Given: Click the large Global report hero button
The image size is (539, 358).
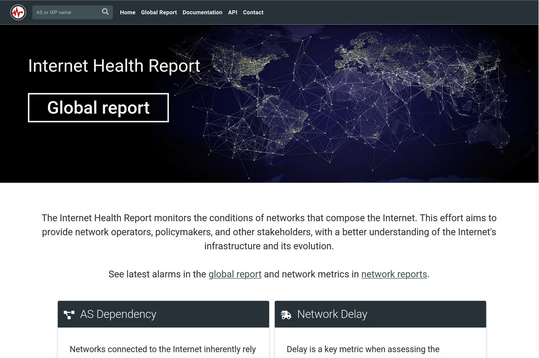Looking at the screenshot, I should (x=98, y=108).
